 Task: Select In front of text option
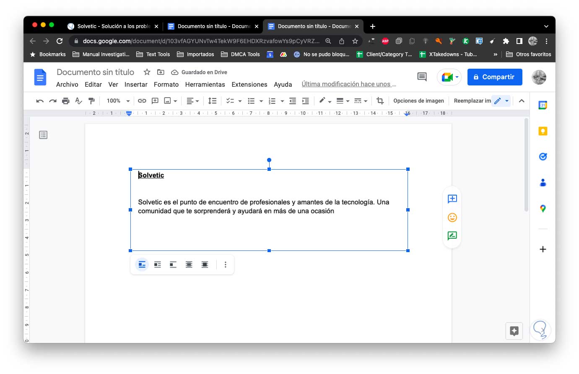tap(205, 265)
